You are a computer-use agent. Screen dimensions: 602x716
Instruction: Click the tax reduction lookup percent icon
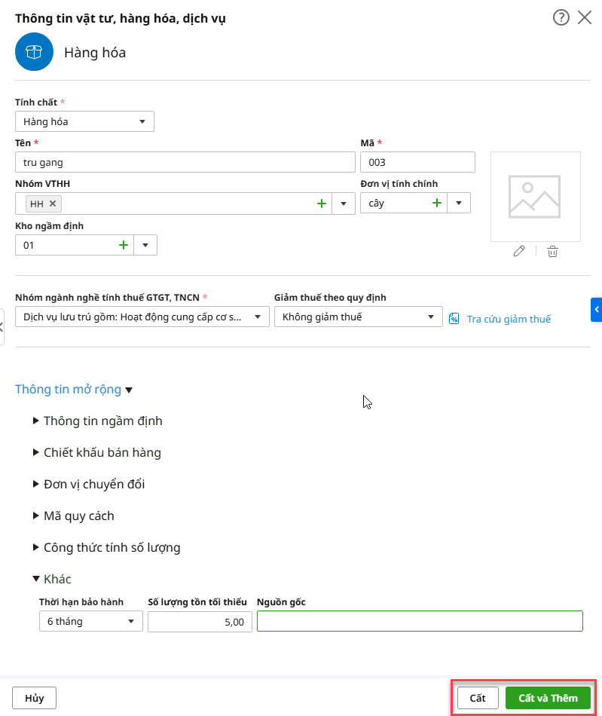454,319
